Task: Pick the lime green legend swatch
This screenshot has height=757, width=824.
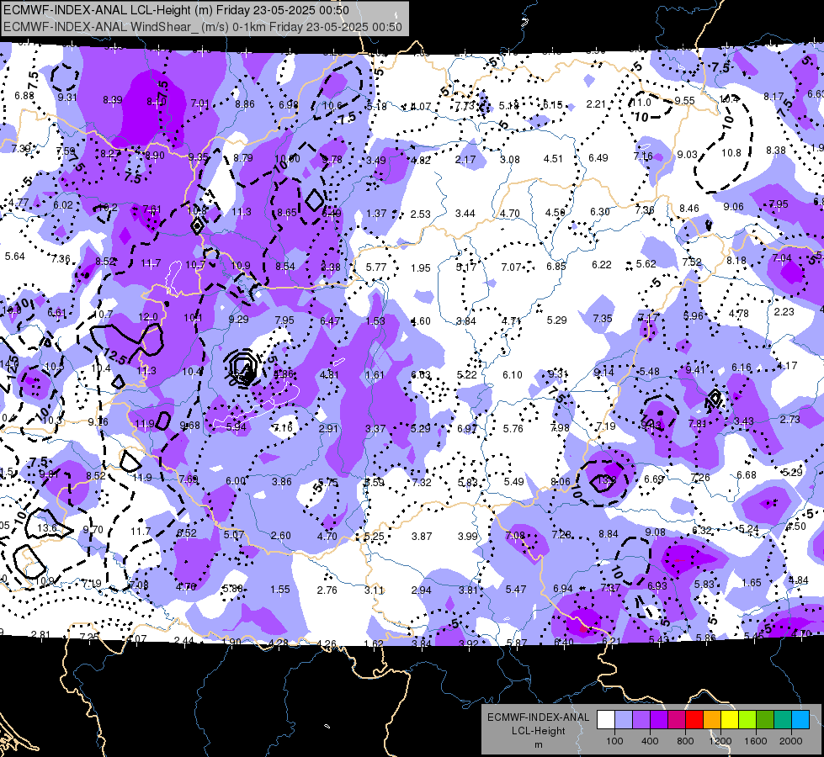Action: tap(747, 720)
